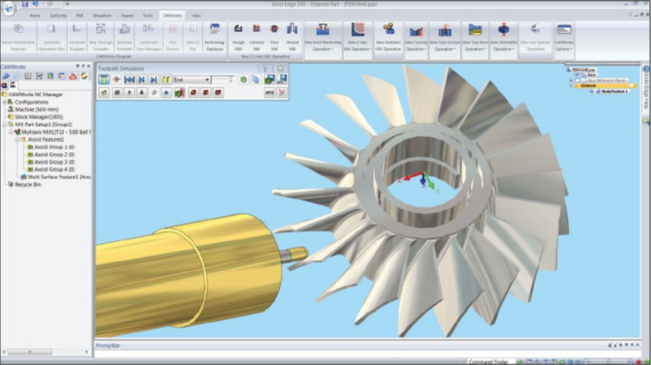Click the Solid Edge application button
The height and width of the screenshot is (365, 651).
(x=9, y=8)
